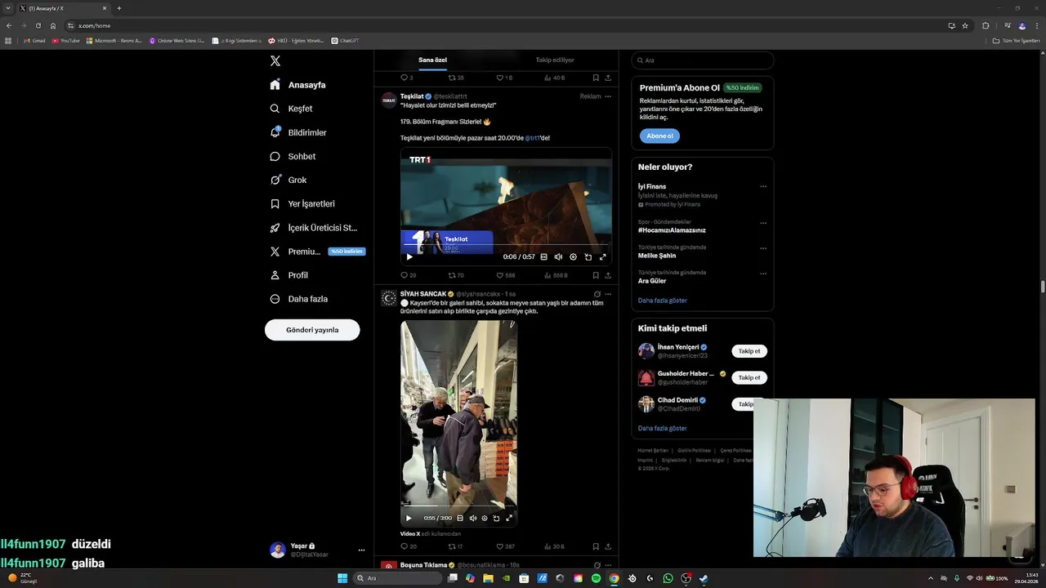Toggle captions on the SİYAH SANCAK video
Screen dimensions: 1046x588
(x=460, y=518)
